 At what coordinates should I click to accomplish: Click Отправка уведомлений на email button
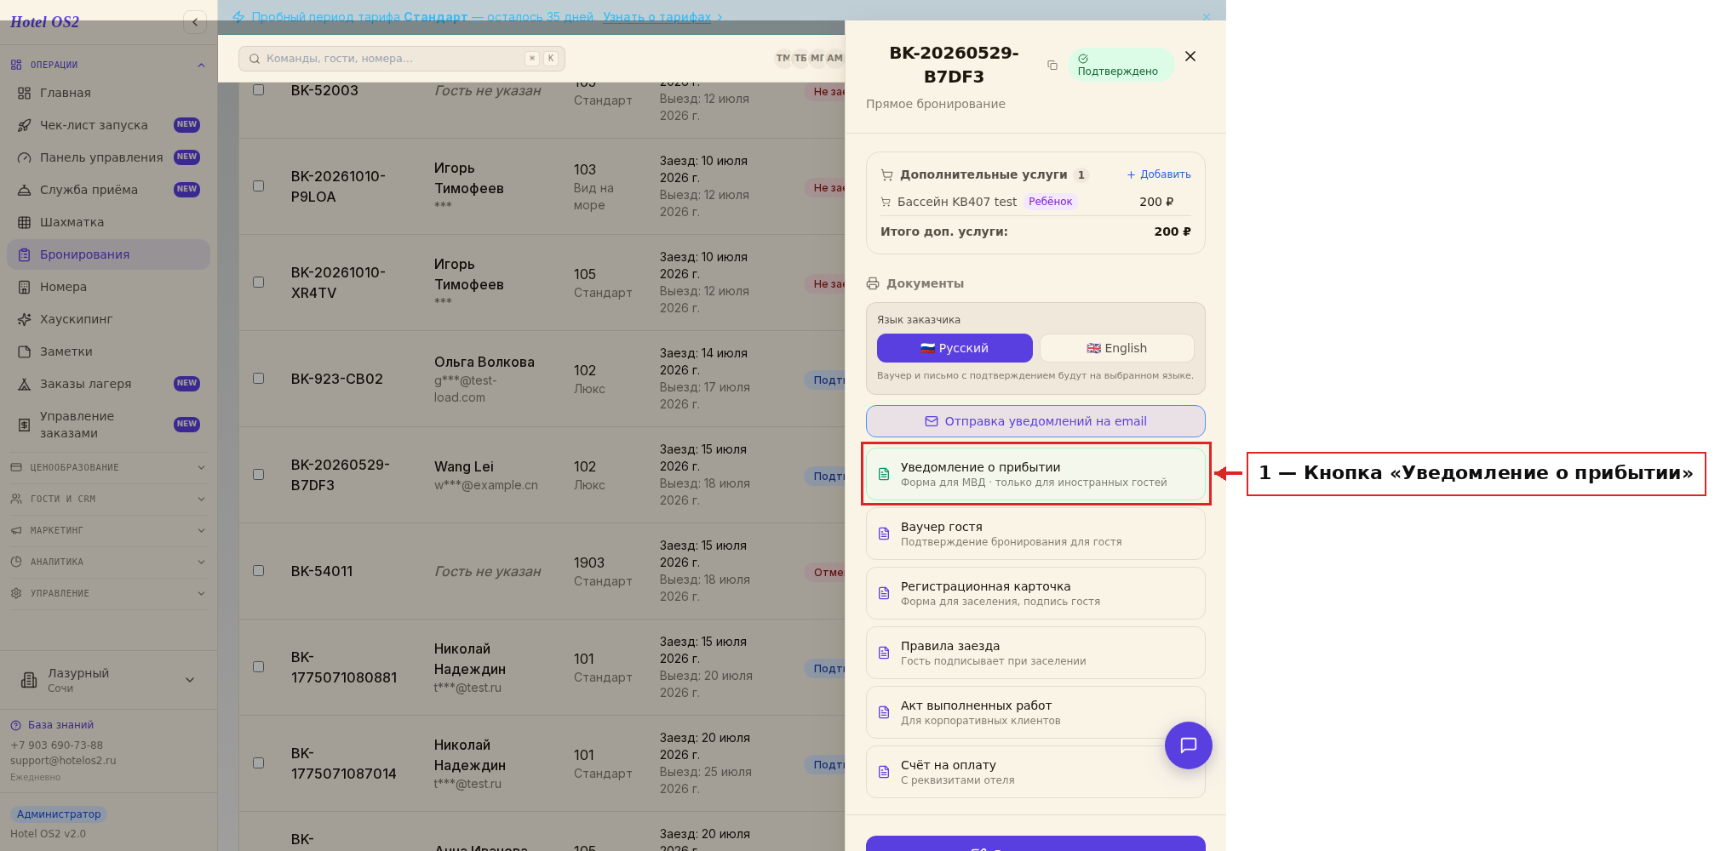coord(1035,421)
